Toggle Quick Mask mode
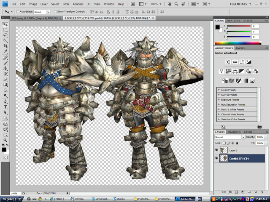270x202 pixels. pyautogui.click(x=5, y=157)
